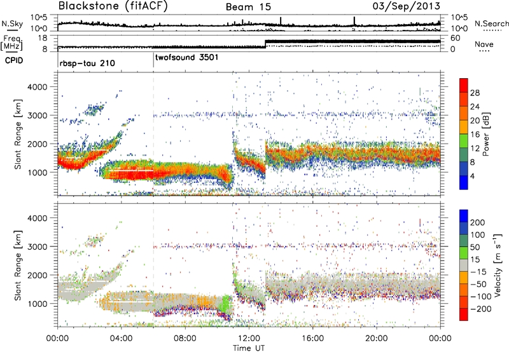Image resolution: width=509 pixels, height=352 pixels.
Task: Click the "Beam 15" label
Action: pyautogui.click(x=248, y=7)
